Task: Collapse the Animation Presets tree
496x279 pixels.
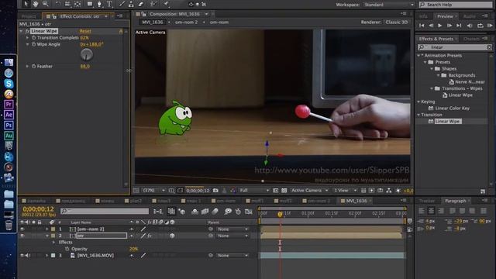Action: (418, 55)
